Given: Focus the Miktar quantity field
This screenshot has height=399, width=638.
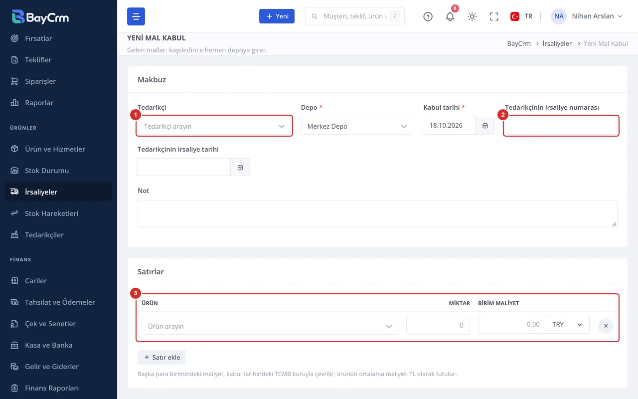Looking at the screenshot, I should coord(438,326).
